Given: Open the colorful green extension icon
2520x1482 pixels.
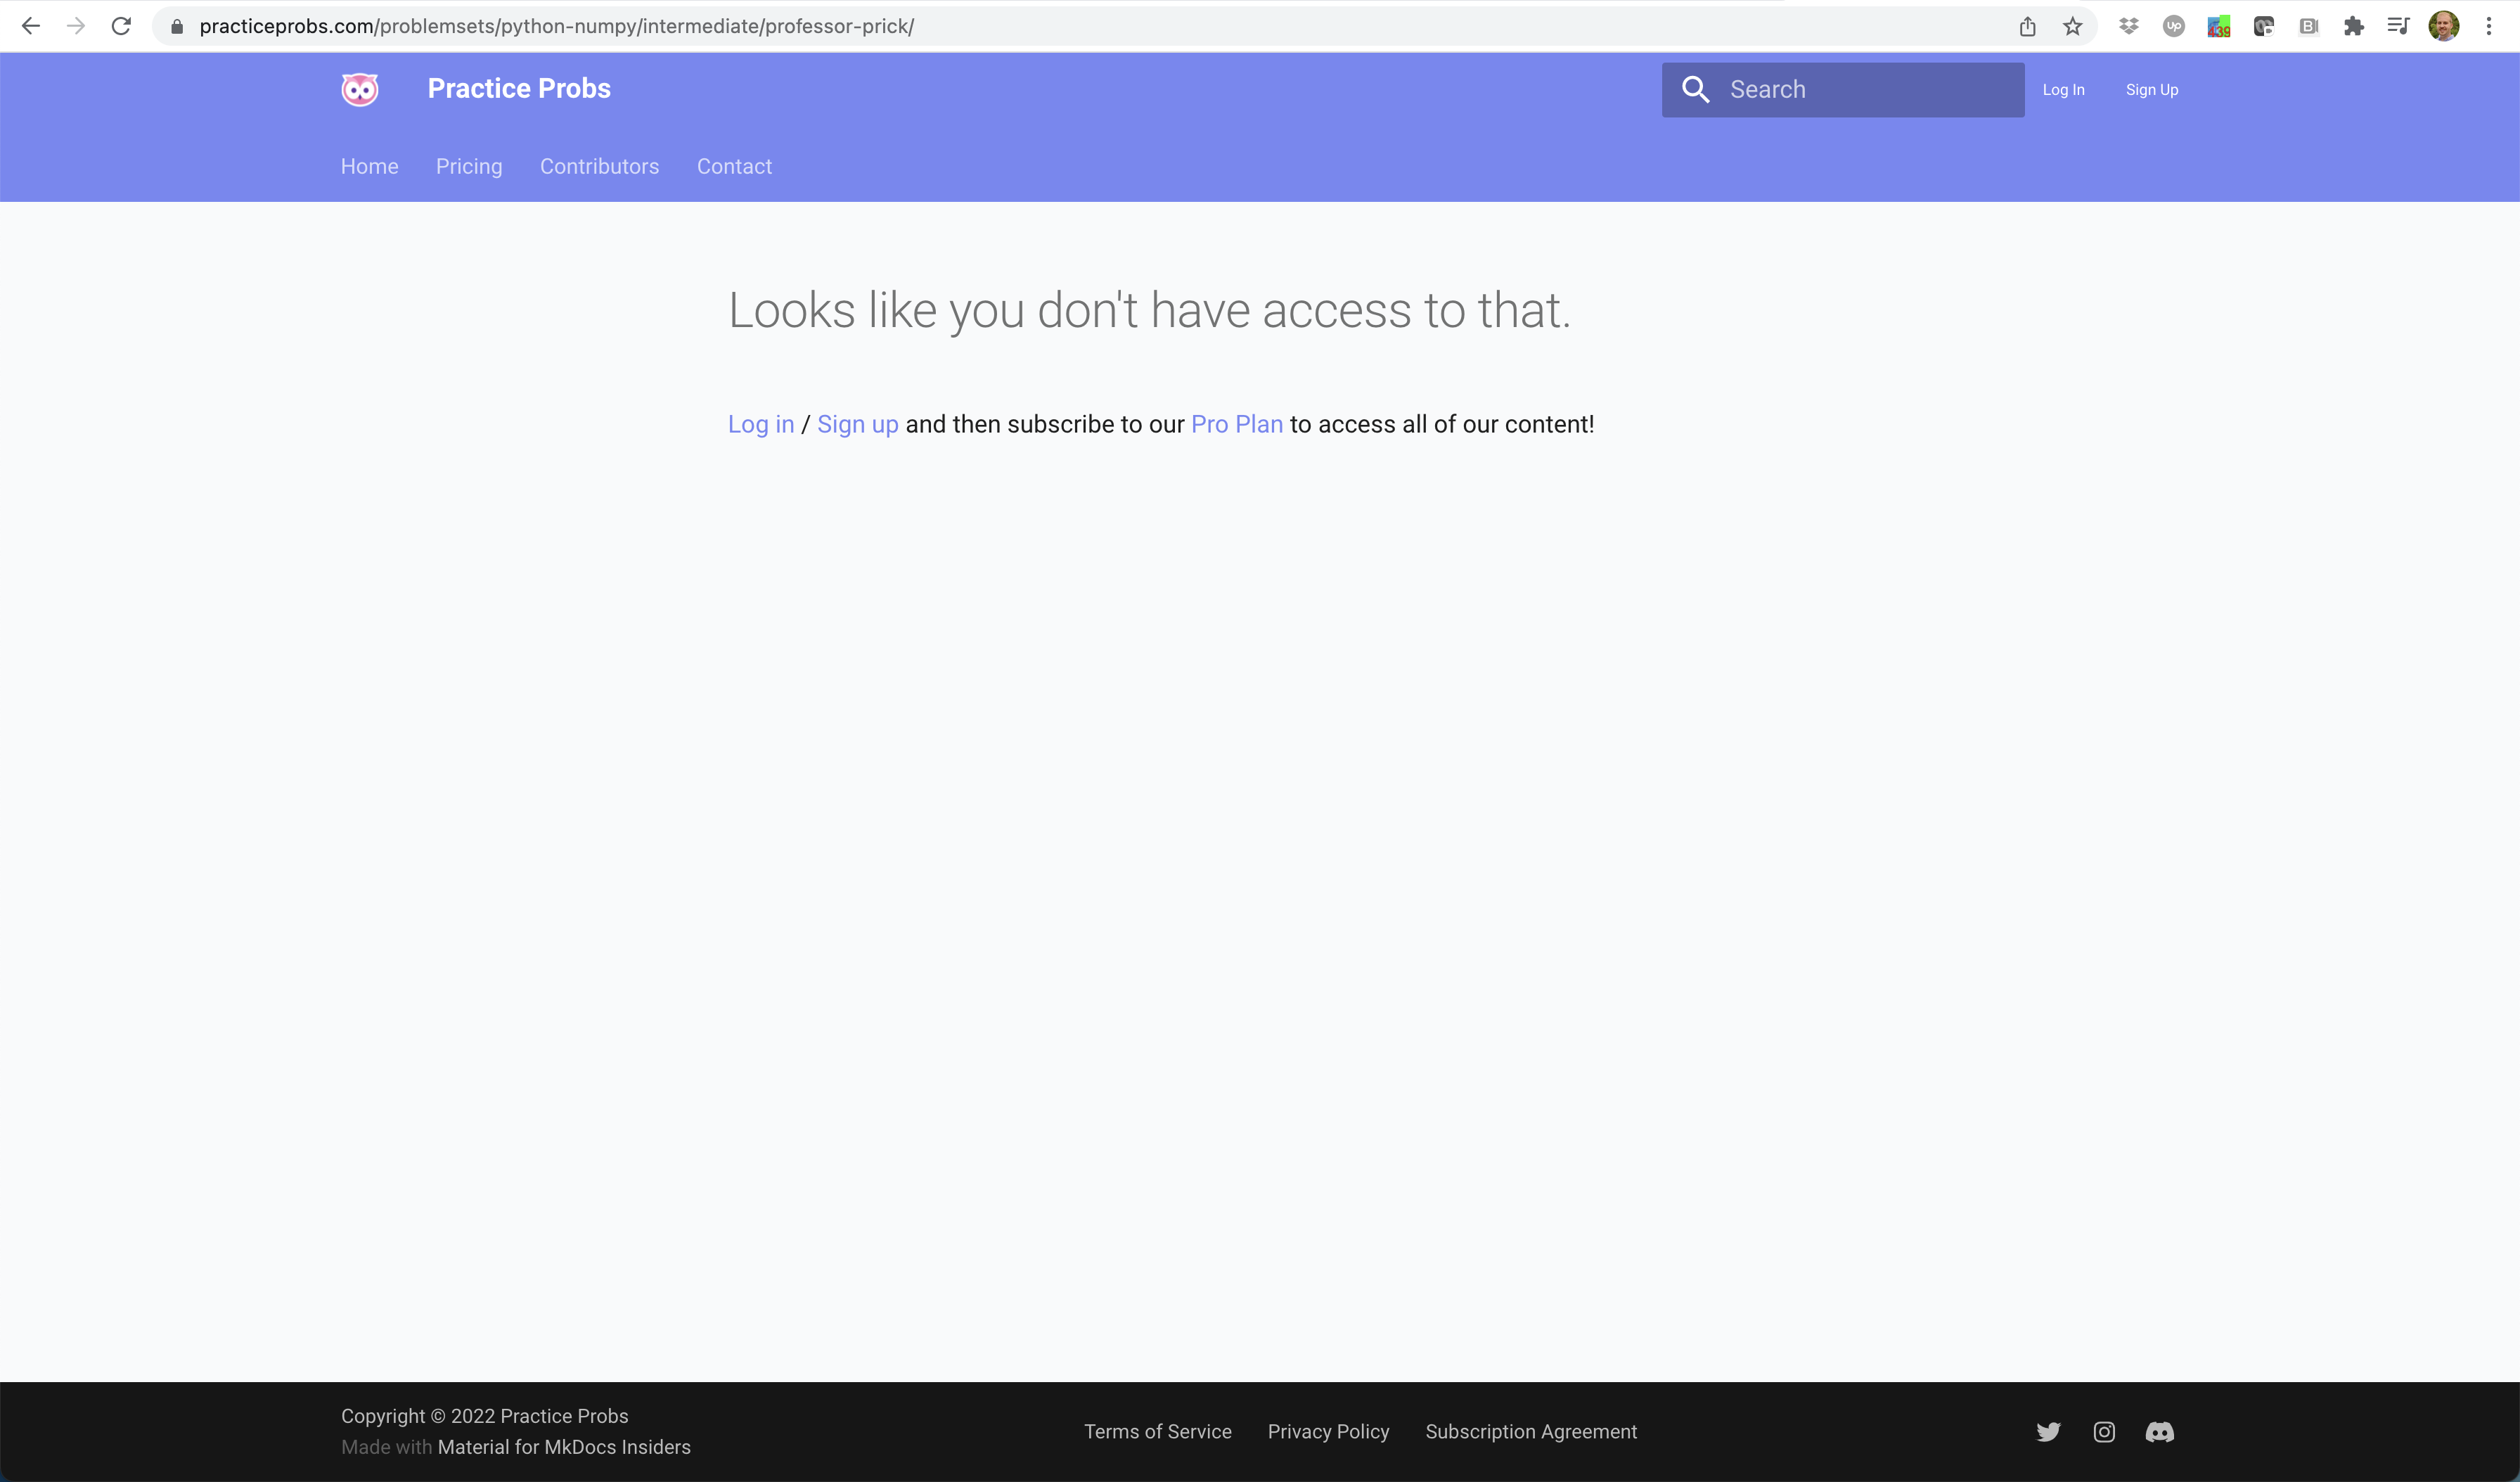Looking at the screenshot, I should [x=2218, y=27].
